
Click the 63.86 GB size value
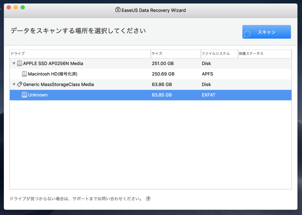tap(162, 84)
